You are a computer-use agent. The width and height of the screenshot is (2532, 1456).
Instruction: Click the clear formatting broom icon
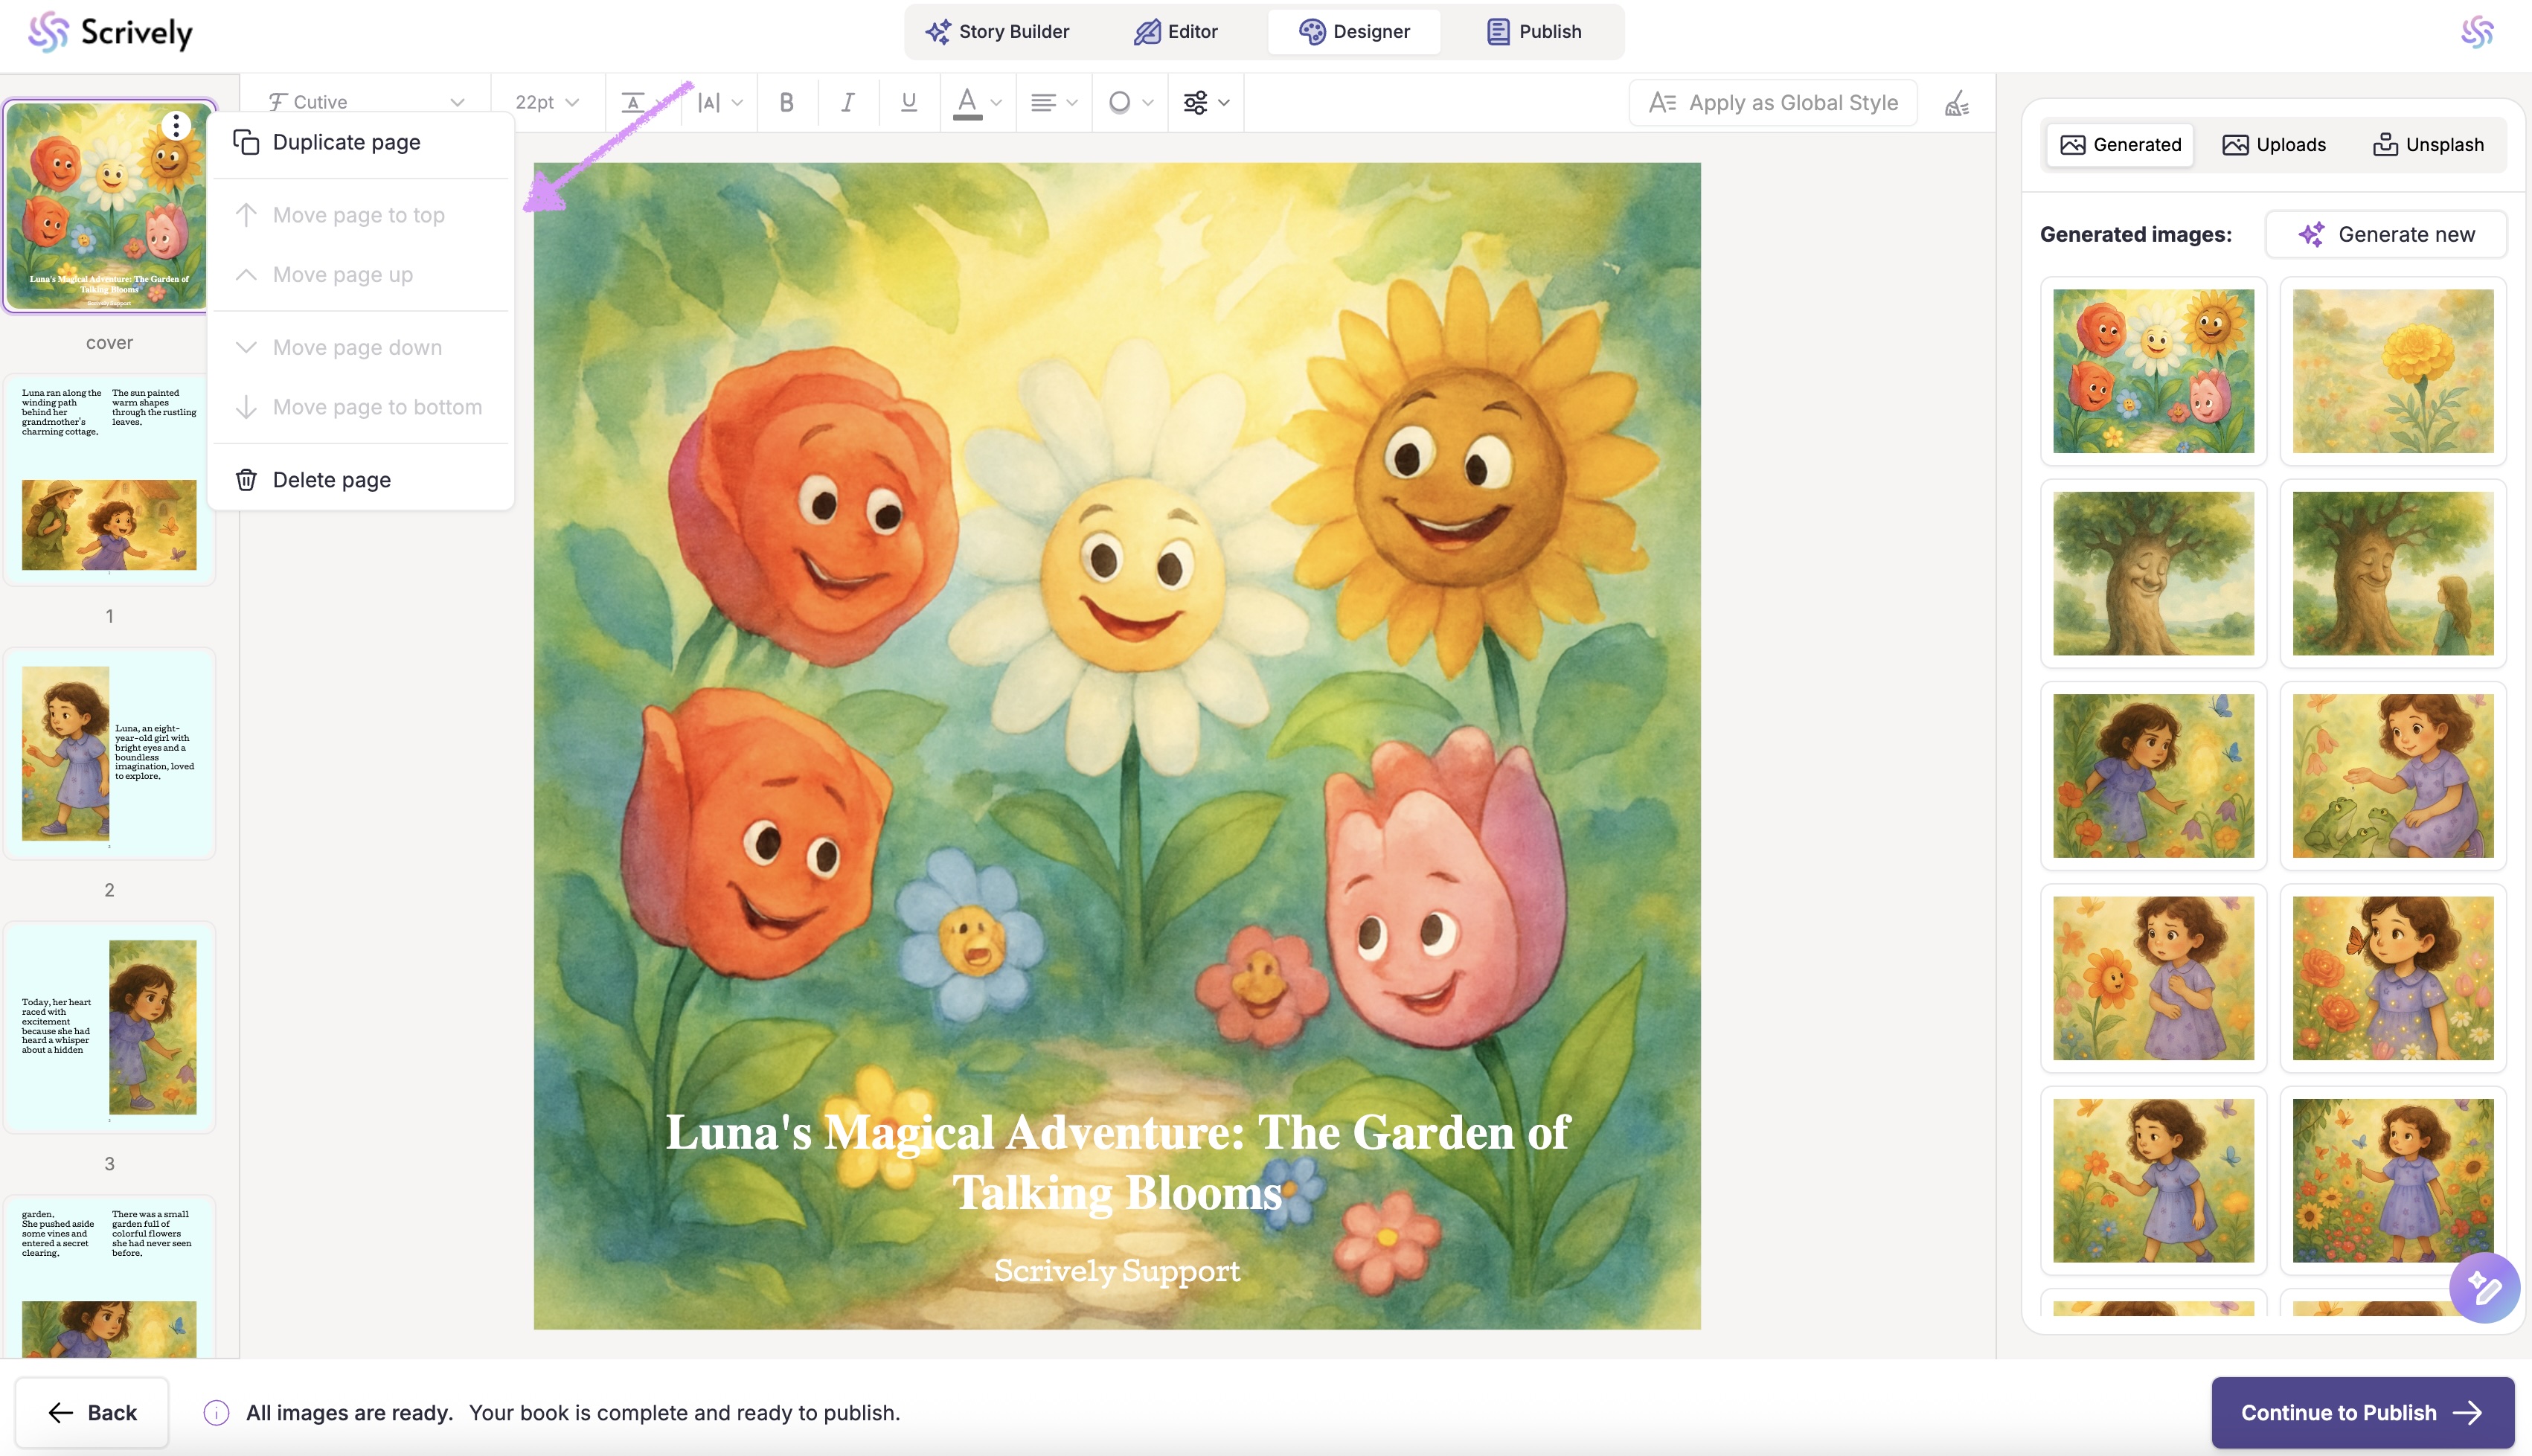[1957, 103]
